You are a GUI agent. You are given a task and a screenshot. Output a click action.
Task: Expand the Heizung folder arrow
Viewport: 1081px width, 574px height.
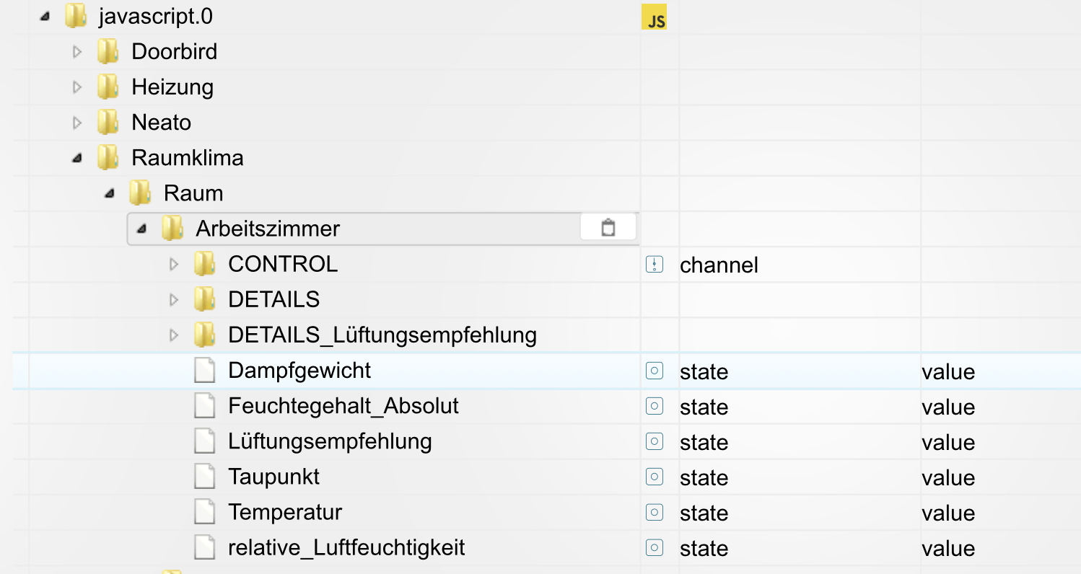pos(77,87)
